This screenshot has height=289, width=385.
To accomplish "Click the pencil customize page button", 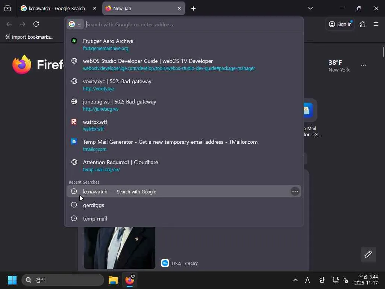I will point(368,254).
